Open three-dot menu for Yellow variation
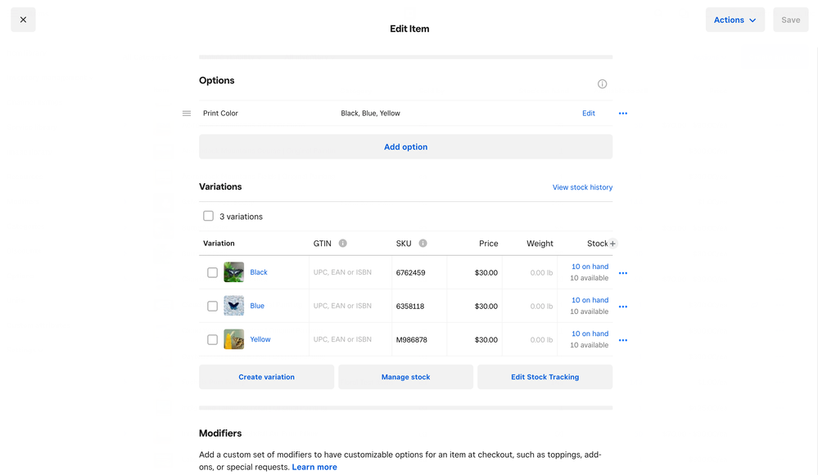Viewport: 818px width, 475px height. pos(622,340)
